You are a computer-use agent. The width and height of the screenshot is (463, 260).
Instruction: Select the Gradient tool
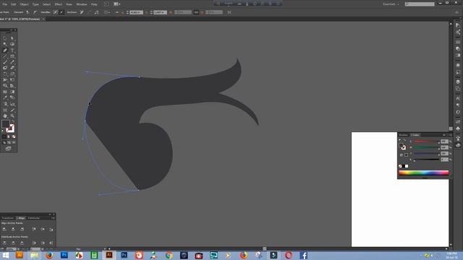12,92
